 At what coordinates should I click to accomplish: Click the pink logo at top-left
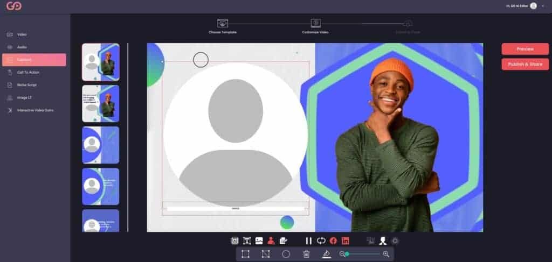[x=13, y=6]
